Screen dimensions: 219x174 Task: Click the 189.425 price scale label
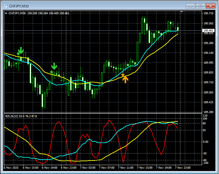pyautogui.click(x=208, y=102)
